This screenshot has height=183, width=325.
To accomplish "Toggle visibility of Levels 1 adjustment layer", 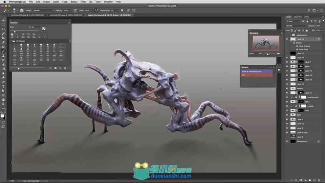I will pyautogui.click(x=287, y=106).
